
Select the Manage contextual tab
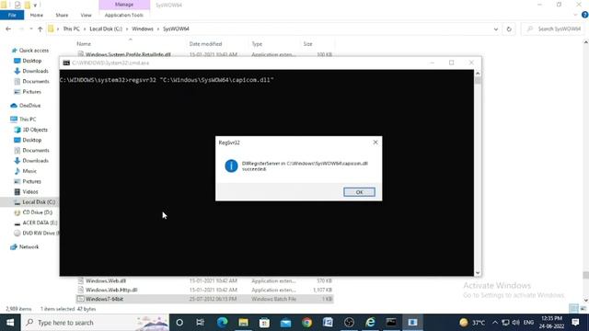point(124,5)
